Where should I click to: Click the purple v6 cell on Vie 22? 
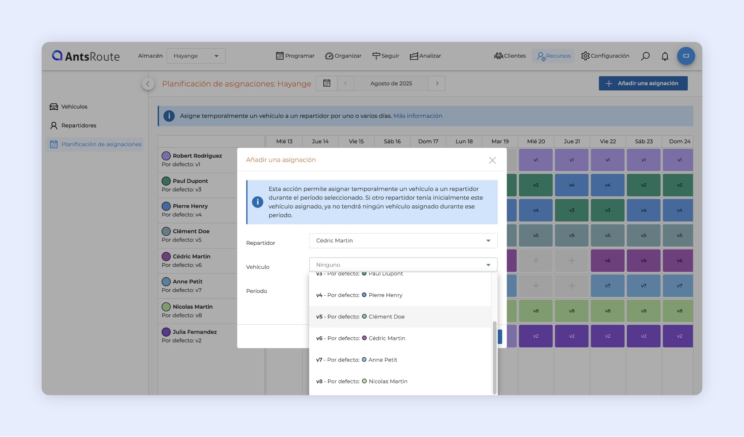pos(607,261)
